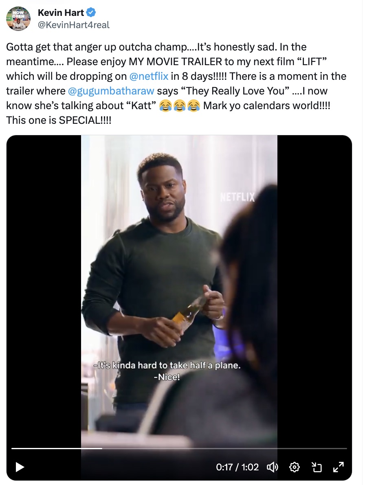Seek along the video progress bar
The image size is (365, 485).
179,448
